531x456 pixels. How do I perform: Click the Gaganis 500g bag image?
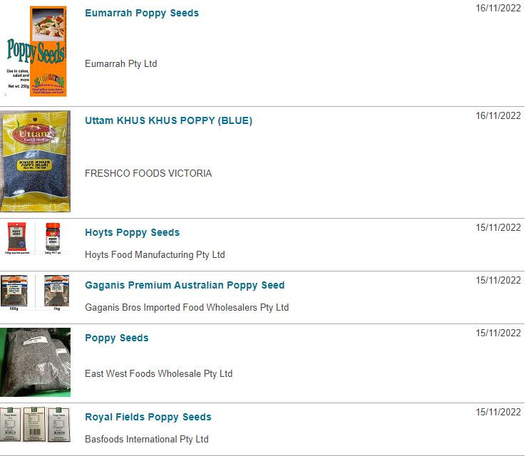14,293
